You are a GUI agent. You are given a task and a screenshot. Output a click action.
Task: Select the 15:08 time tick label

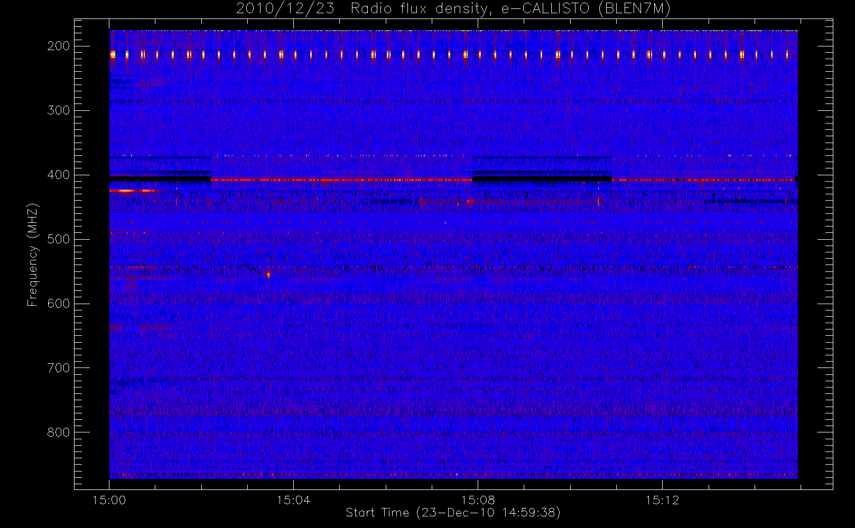tap(478, 500)
